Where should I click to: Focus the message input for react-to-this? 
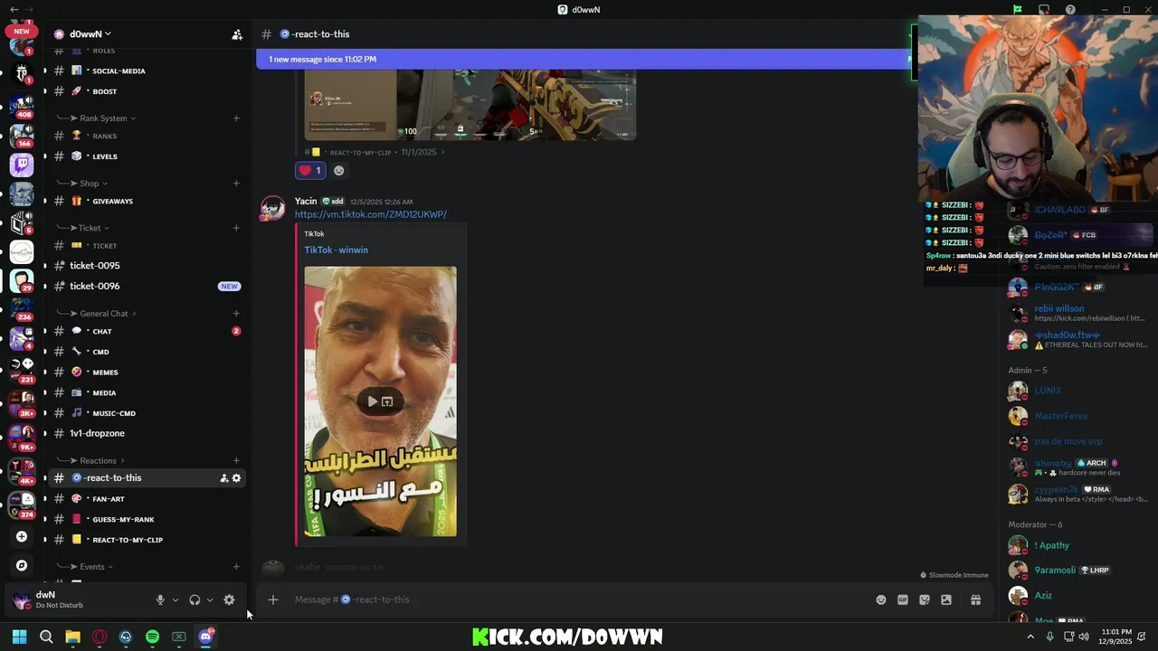579,599
